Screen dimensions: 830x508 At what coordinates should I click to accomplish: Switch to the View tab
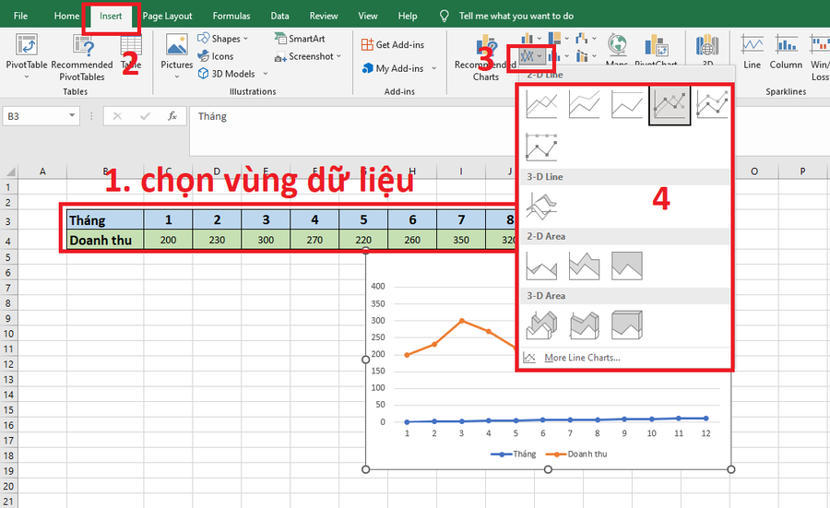[367, 16]
